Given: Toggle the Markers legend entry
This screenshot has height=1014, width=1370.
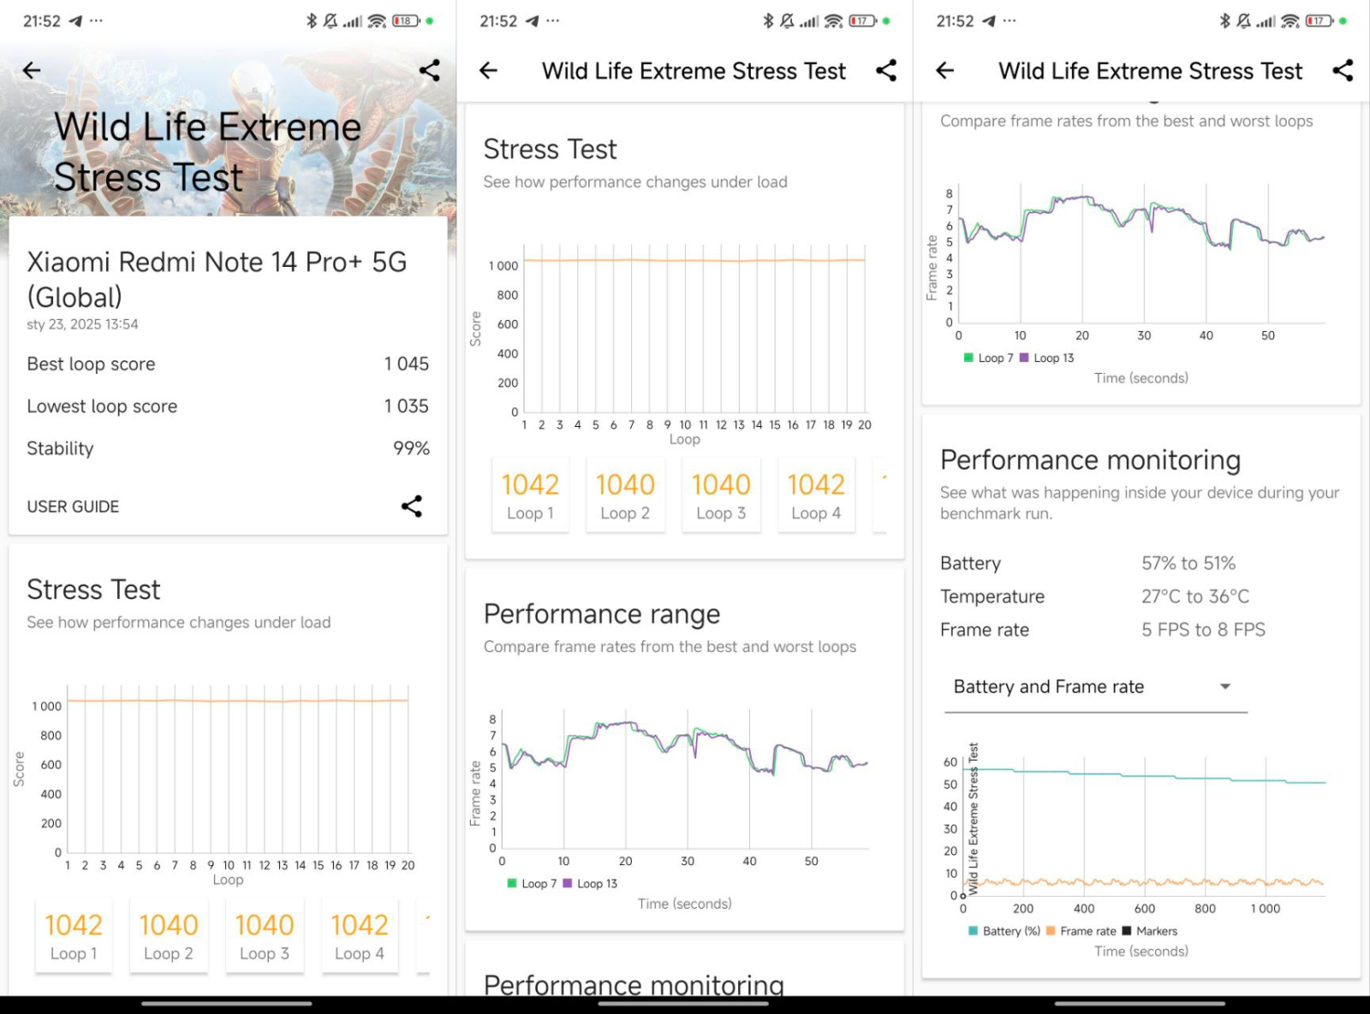Looking at the screenshot, I should (1152, 931).
